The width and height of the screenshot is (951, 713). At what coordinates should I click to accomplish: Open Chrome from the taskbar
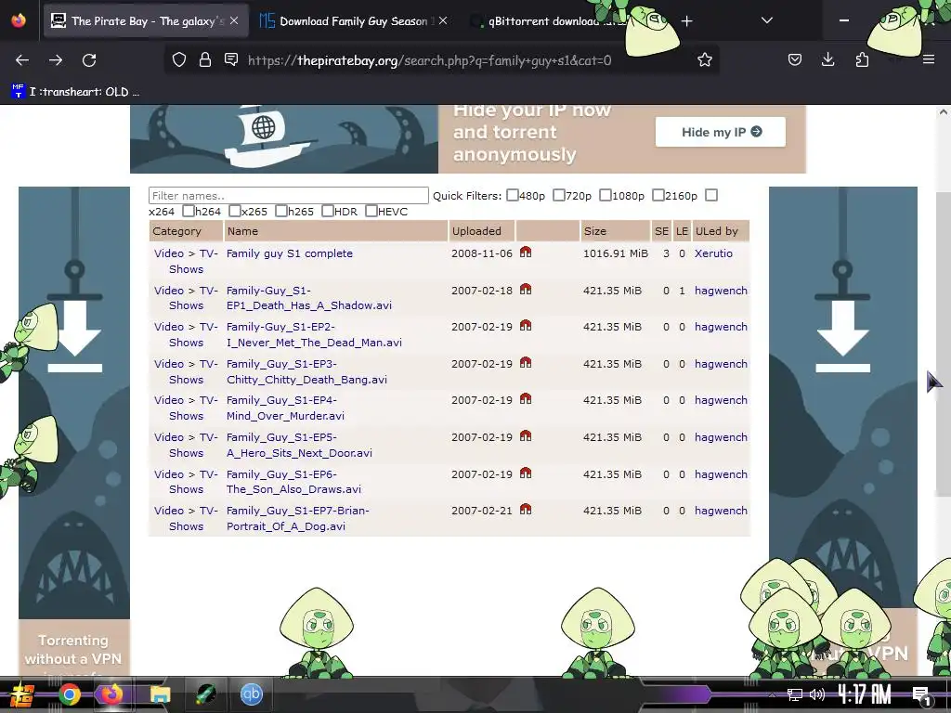[69, 694]
